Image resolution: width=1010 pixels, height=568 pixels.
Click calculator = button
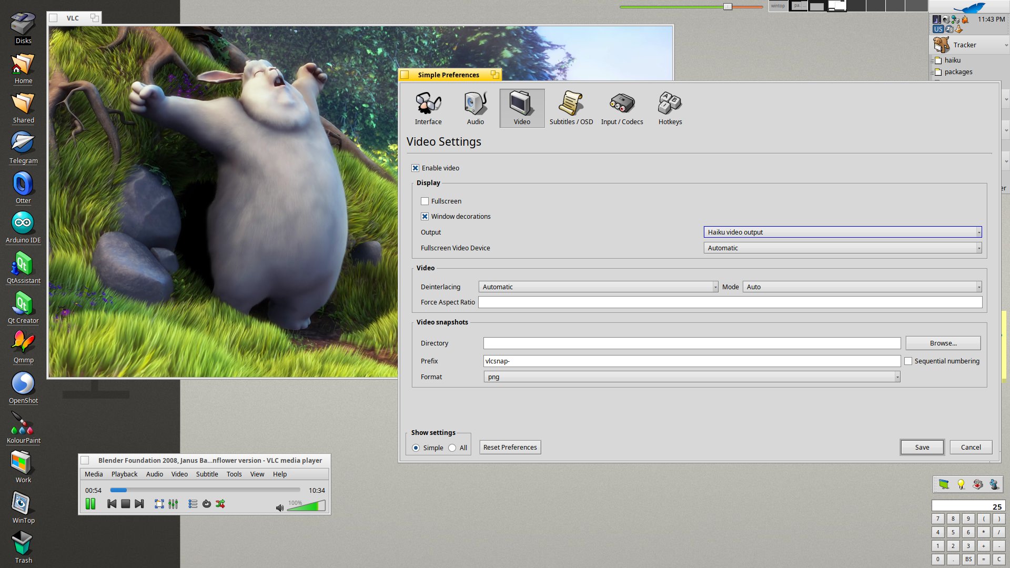tap(983, 559)
